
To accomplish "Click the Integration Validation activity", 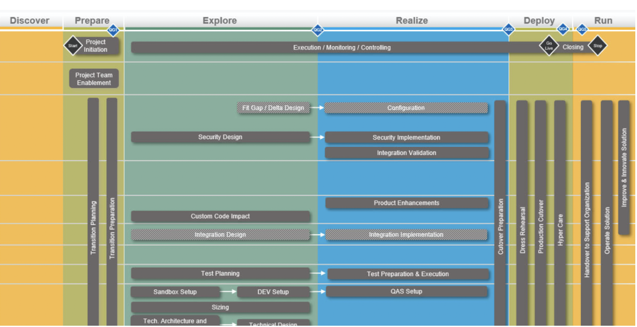I will pos(406,153).
